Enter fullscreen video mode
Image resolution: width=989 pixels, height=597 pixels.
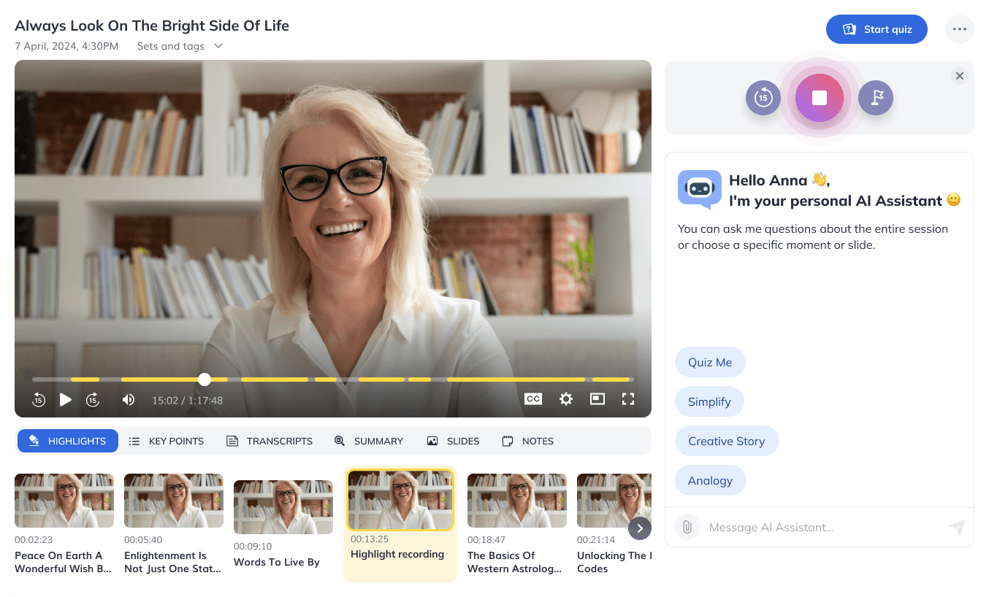click(628, 399)
